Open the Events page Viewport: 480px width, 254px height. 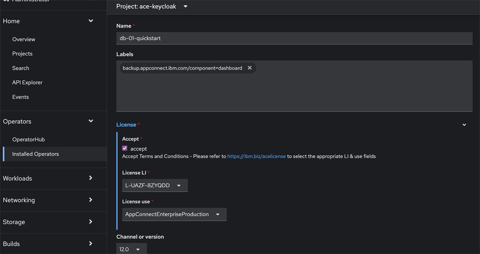[20, 97]
